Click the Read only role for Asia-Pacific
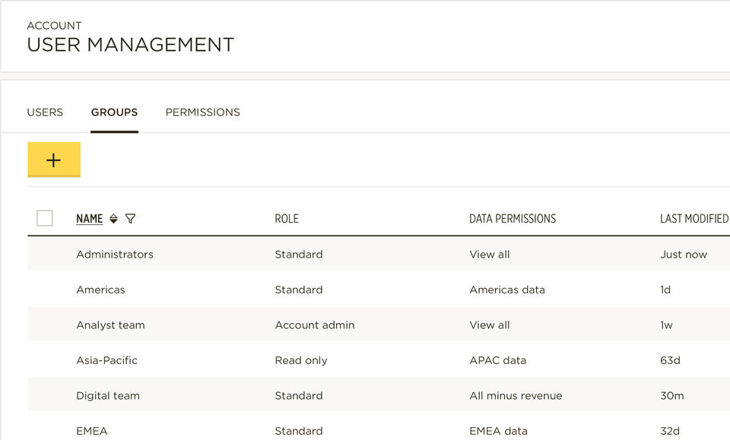This screenshot has height=440, width=730. [301, 360]
